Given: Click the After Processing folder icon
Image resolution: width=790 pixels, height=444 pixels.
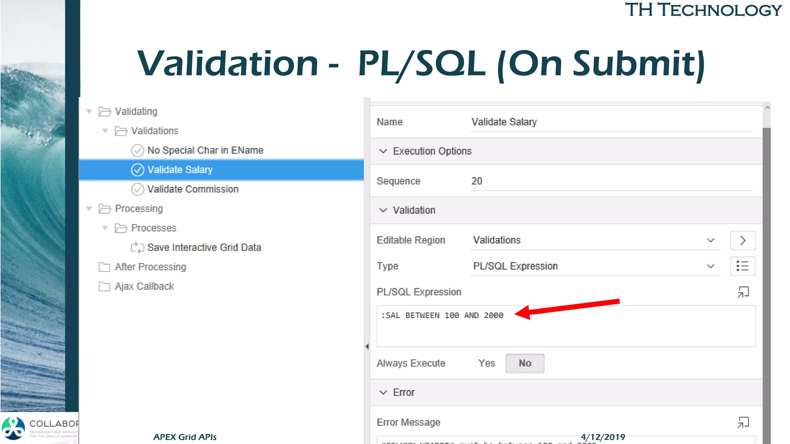Looking at the screenshot, I should coord(104,267).
